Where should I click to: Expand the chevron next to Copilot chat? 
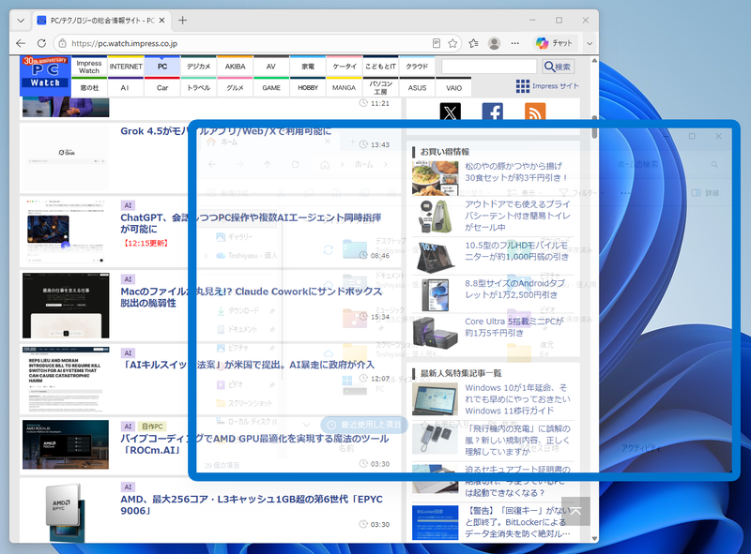click(590, 43)
